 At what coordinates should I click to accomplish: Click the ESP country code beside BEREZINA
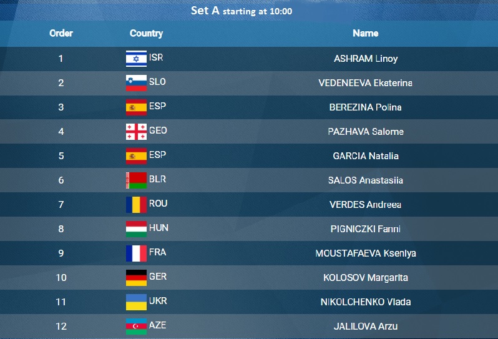(157, 106)
